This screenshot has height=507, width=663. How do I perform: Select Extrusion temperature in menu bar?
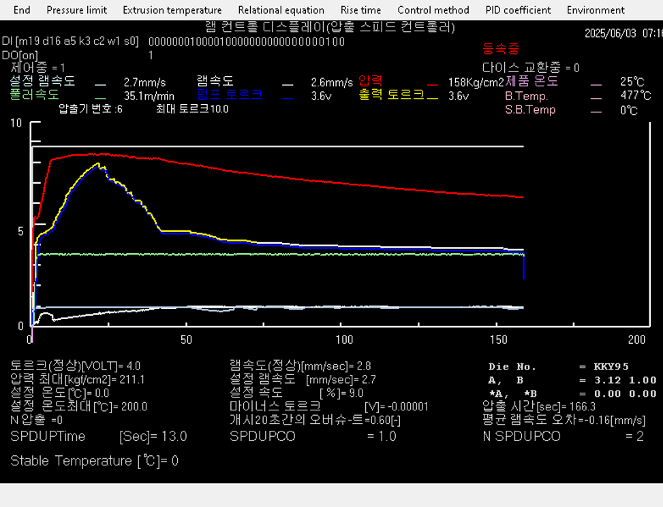pos(172,10)
